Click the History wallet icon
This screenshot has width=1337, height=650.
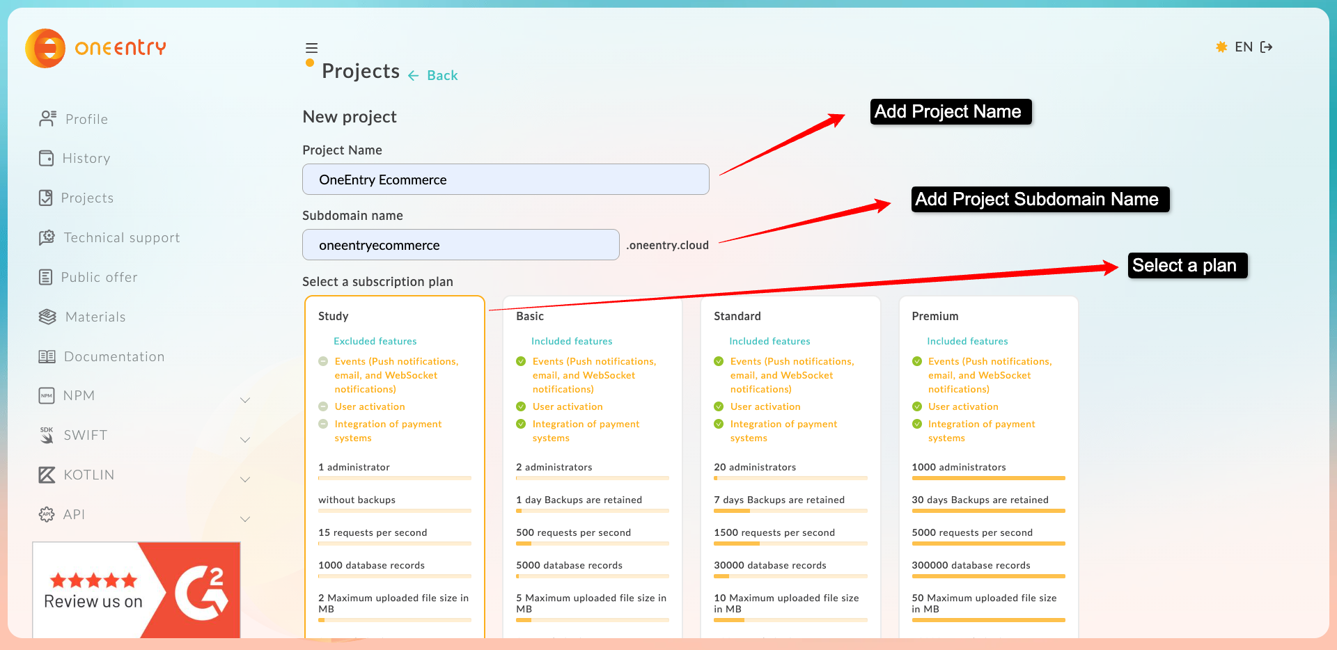point(46,158)
